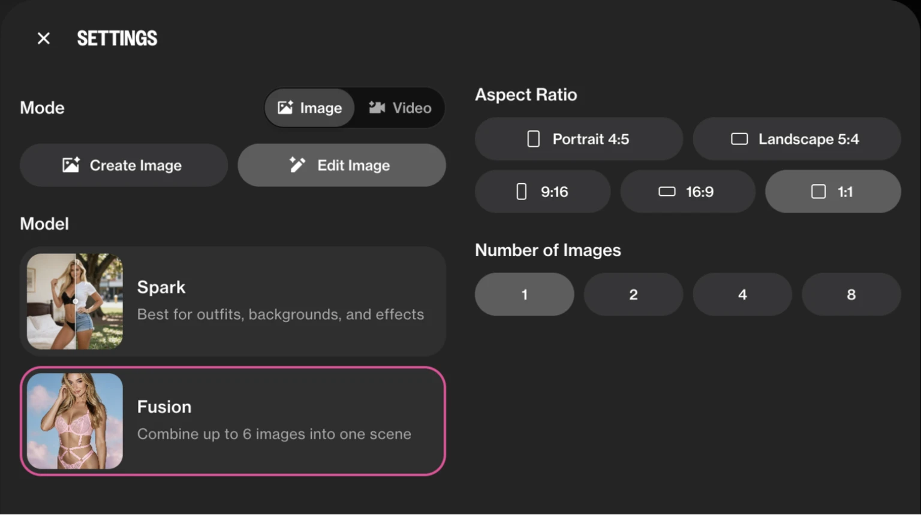Pick the 16:9 aspect ratio
This screenshot has width=921, height=515.
(x=688, y=192)
